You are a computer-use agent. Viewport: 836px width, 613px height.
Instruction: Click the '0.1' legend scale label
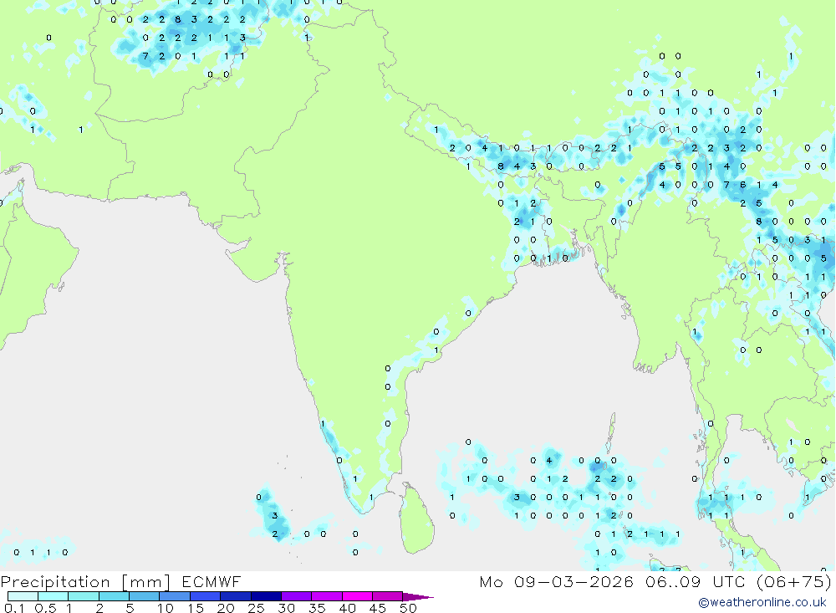pyautogui.click(x=14, y=608)
